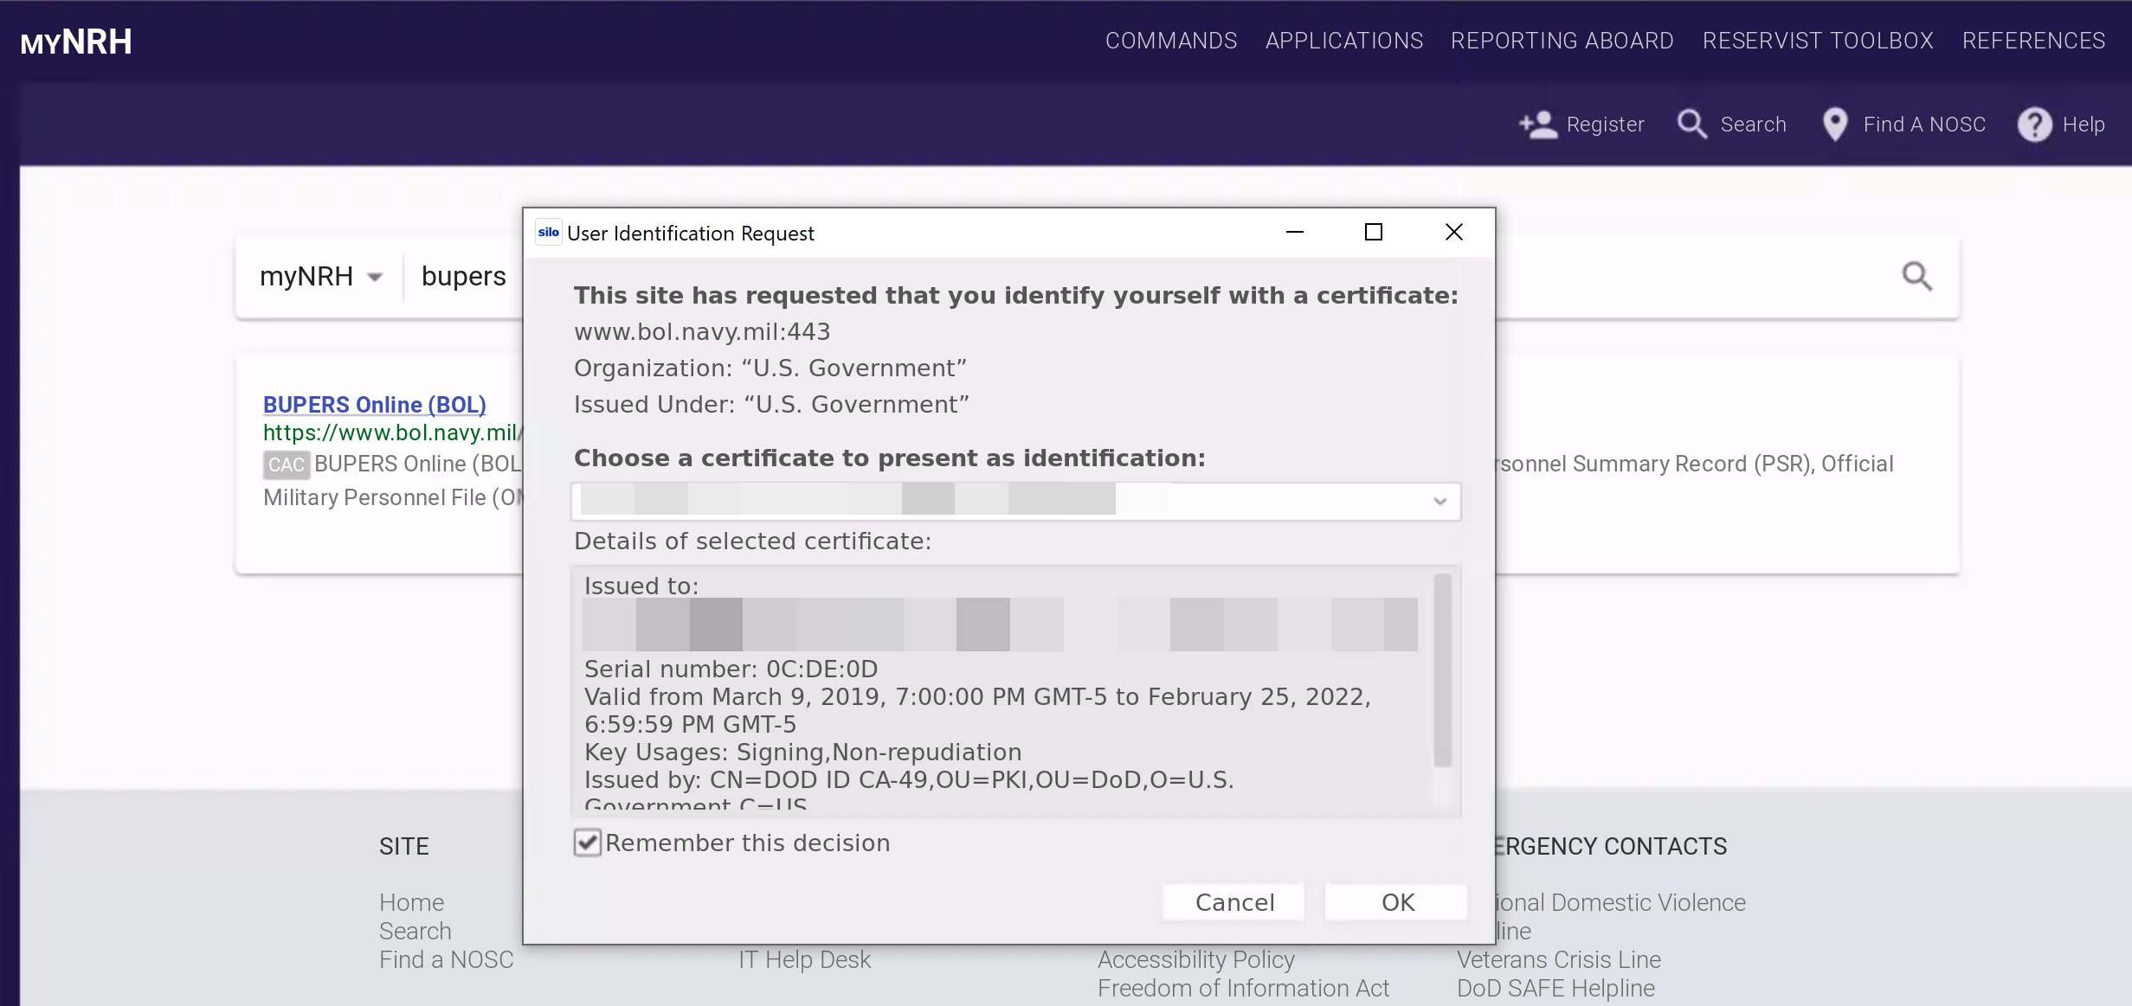The image size is (2132, 1006).
Task: Click the Search magnifier icon in header
Action: tap(1692, 125)
